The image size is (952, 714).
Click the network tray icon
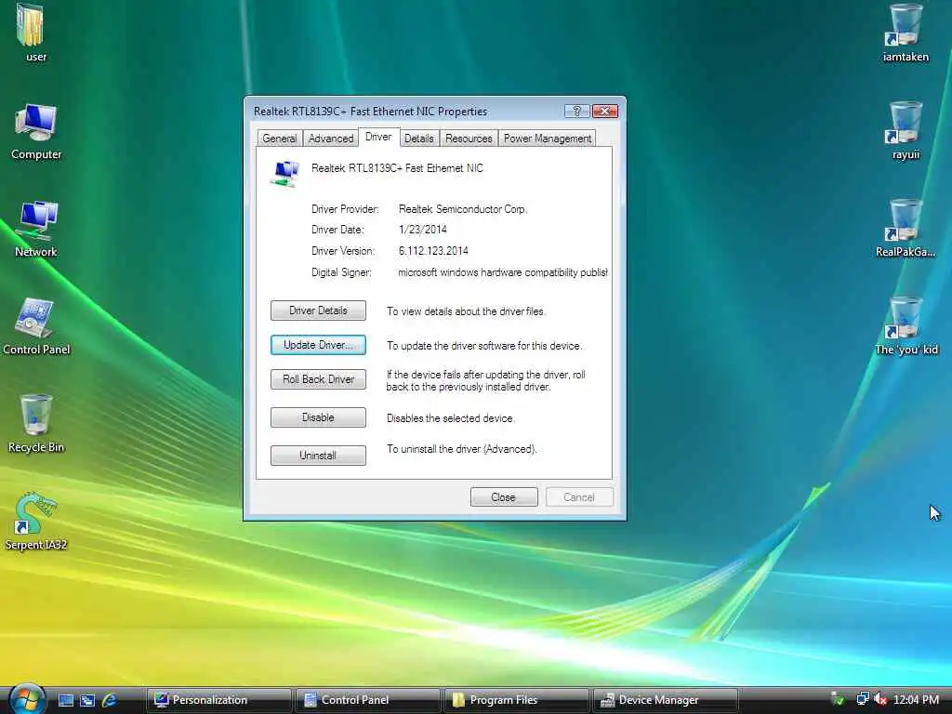[x=862, y=699]
